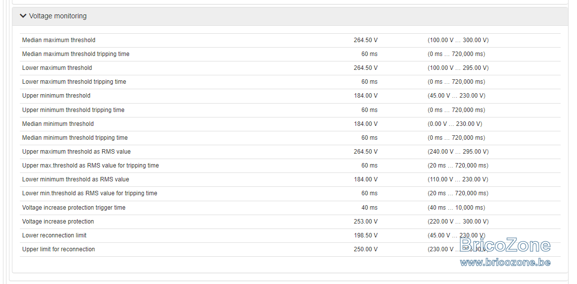577x284 pixels.
Task: Collapse the Voltage monitoring section chevron
Action: coord(23,16)
